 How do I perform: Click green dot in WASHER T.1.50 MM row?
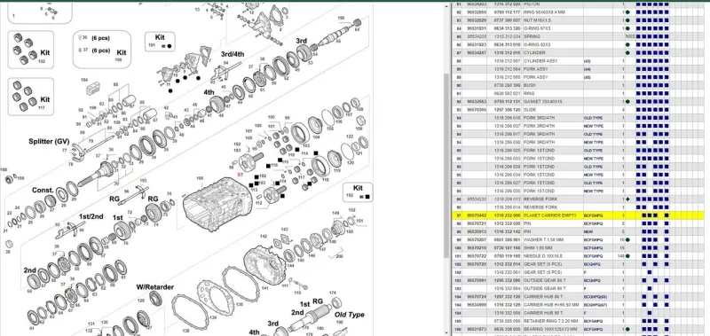pyautogui.click(x=627, y=239)
